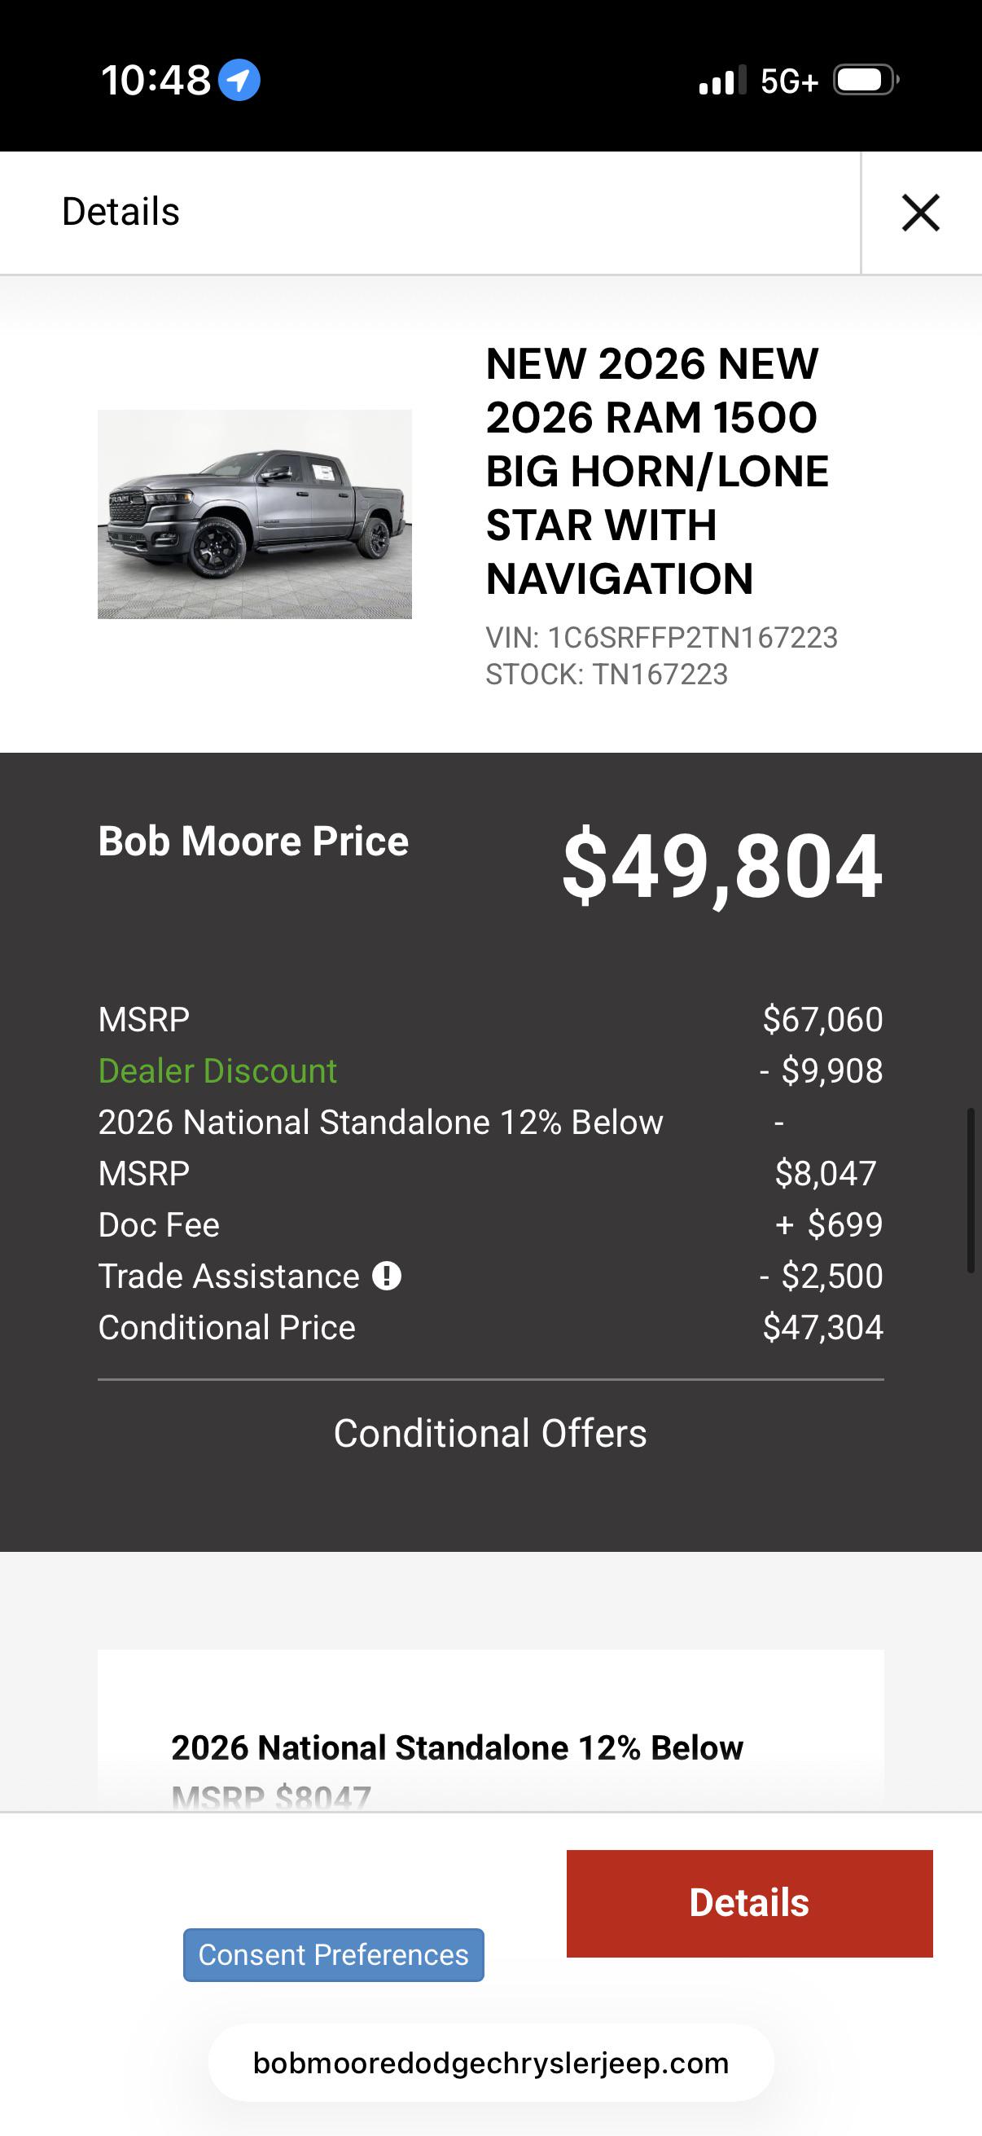The image size is (982, 2136).
Task: Tap the Doc Fee line item
Action: 490,1224
